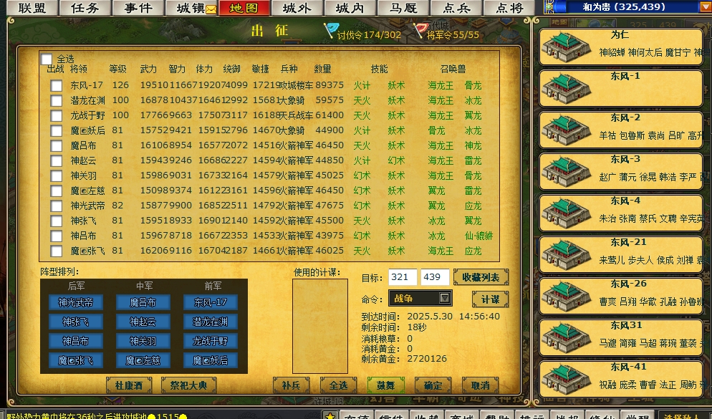712x419 pixels.
Task: Check the 出战 box for 龙战于野
Action: [57, 115]
